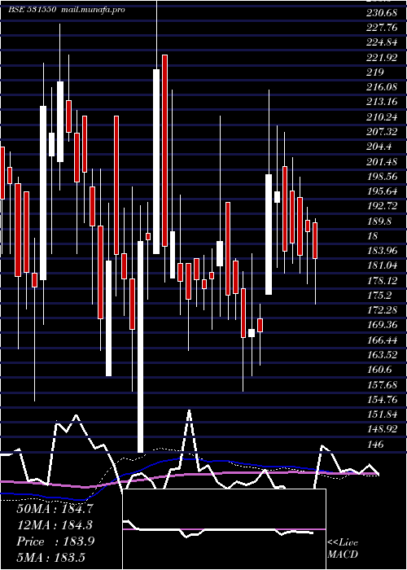Click the 192.72 price axis label

coord(382,206)
